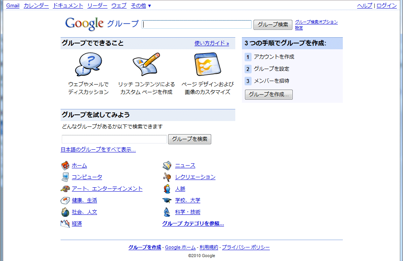Focus the group search field under グループを試してみよう

pyautogui.click(x=114, y=139)
